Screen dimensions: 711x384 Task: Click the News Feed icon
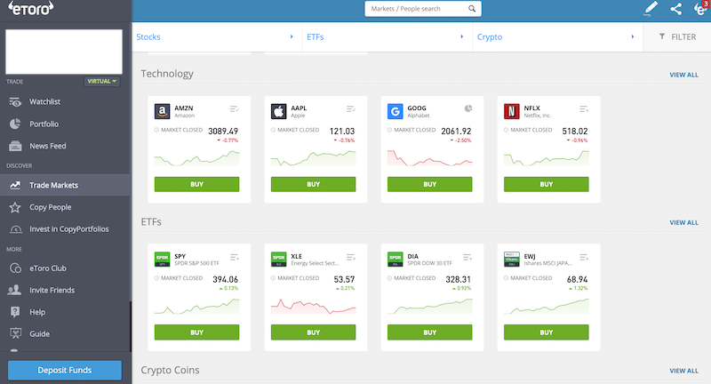15,146
